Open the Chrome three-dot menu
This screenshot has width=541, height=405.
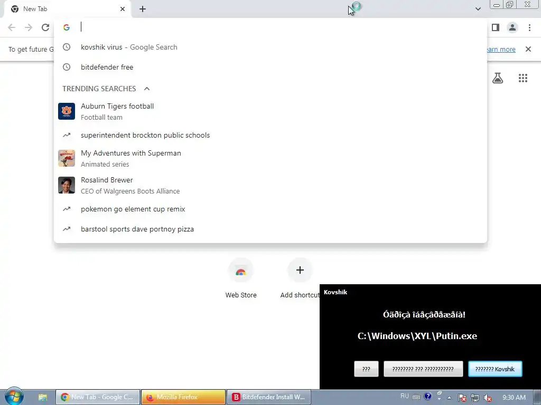[x=529, y=27]
